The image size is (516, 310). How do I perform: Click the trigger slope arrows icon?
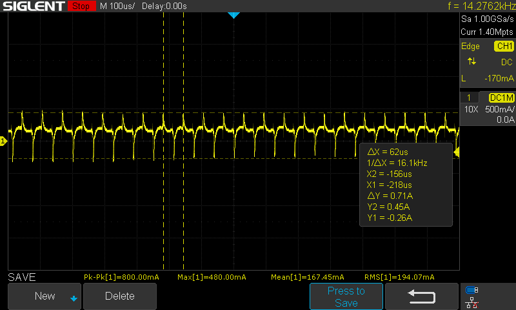coord(471,61)
